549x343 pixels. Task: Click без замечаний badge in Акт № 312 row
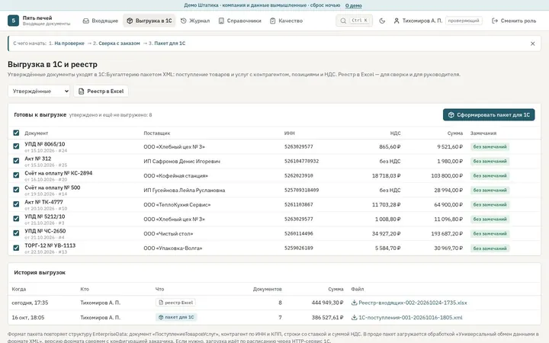490,162
